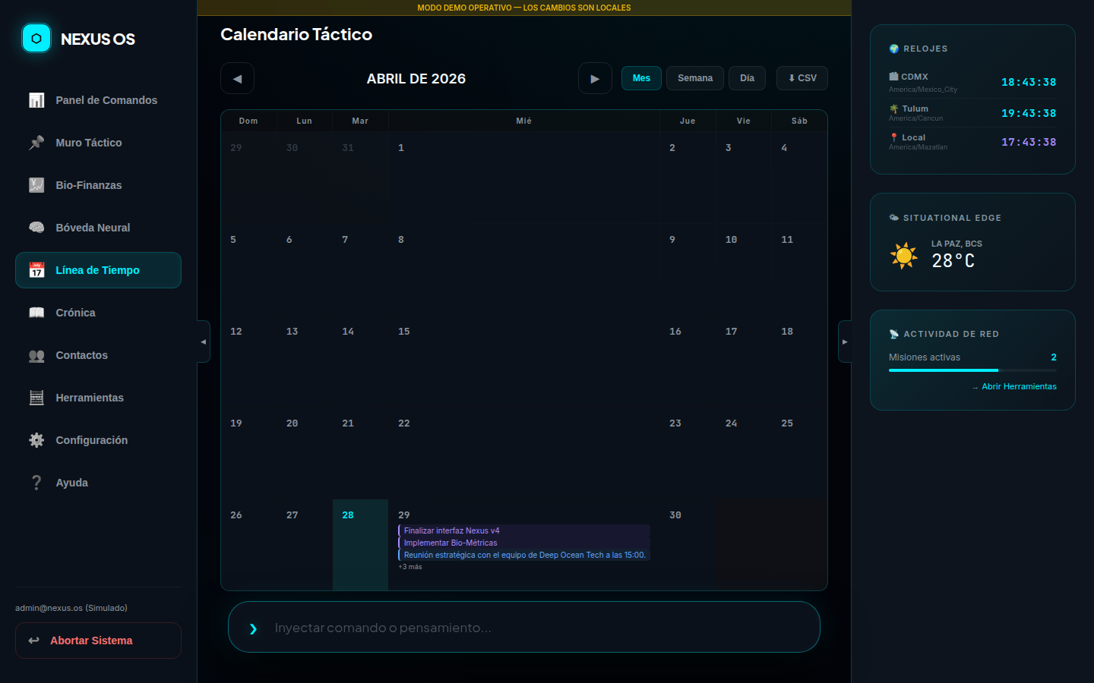The width and height of the screenshot is (1094, 683).
Task: Click the Ayuda question mark icon
Action: pyautogui.click(x=36, y=483)
